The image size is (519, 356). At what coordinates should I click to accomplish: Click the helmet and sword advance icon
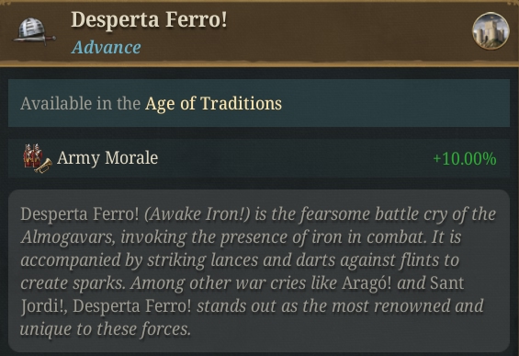[x=34, y=32]
